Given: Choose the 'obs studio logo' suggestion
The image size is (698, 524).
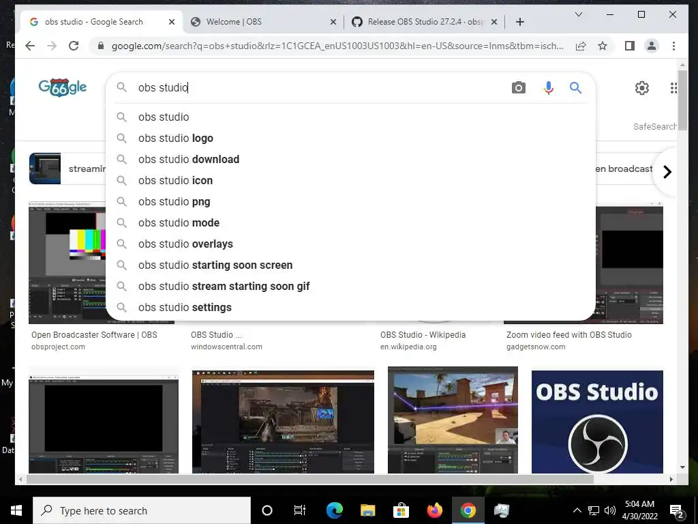Looking at the screenshot, I should [351, 138].
